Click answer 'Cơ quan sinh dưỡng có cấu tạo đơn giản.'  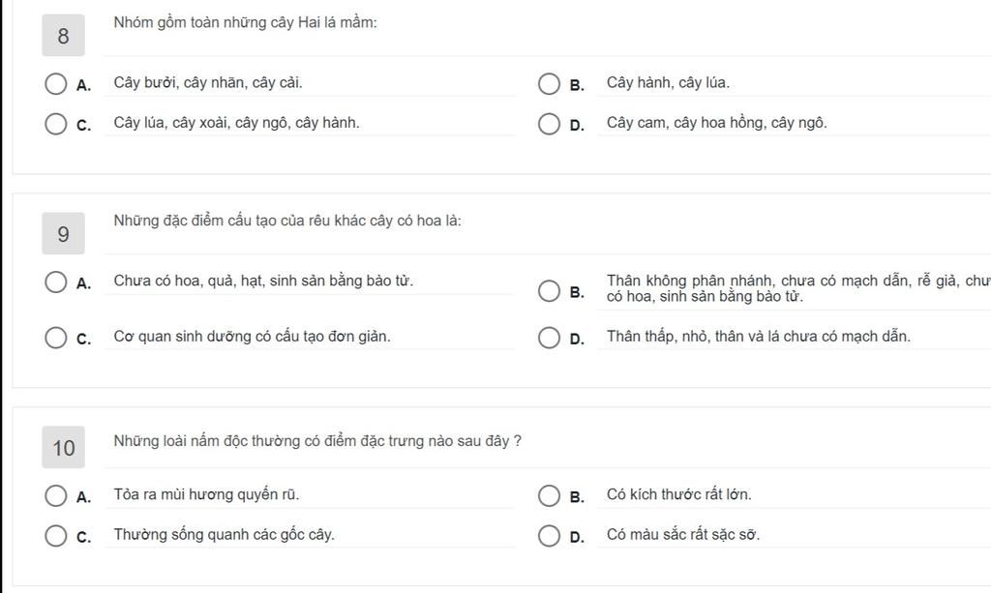[x=252, y=337]
